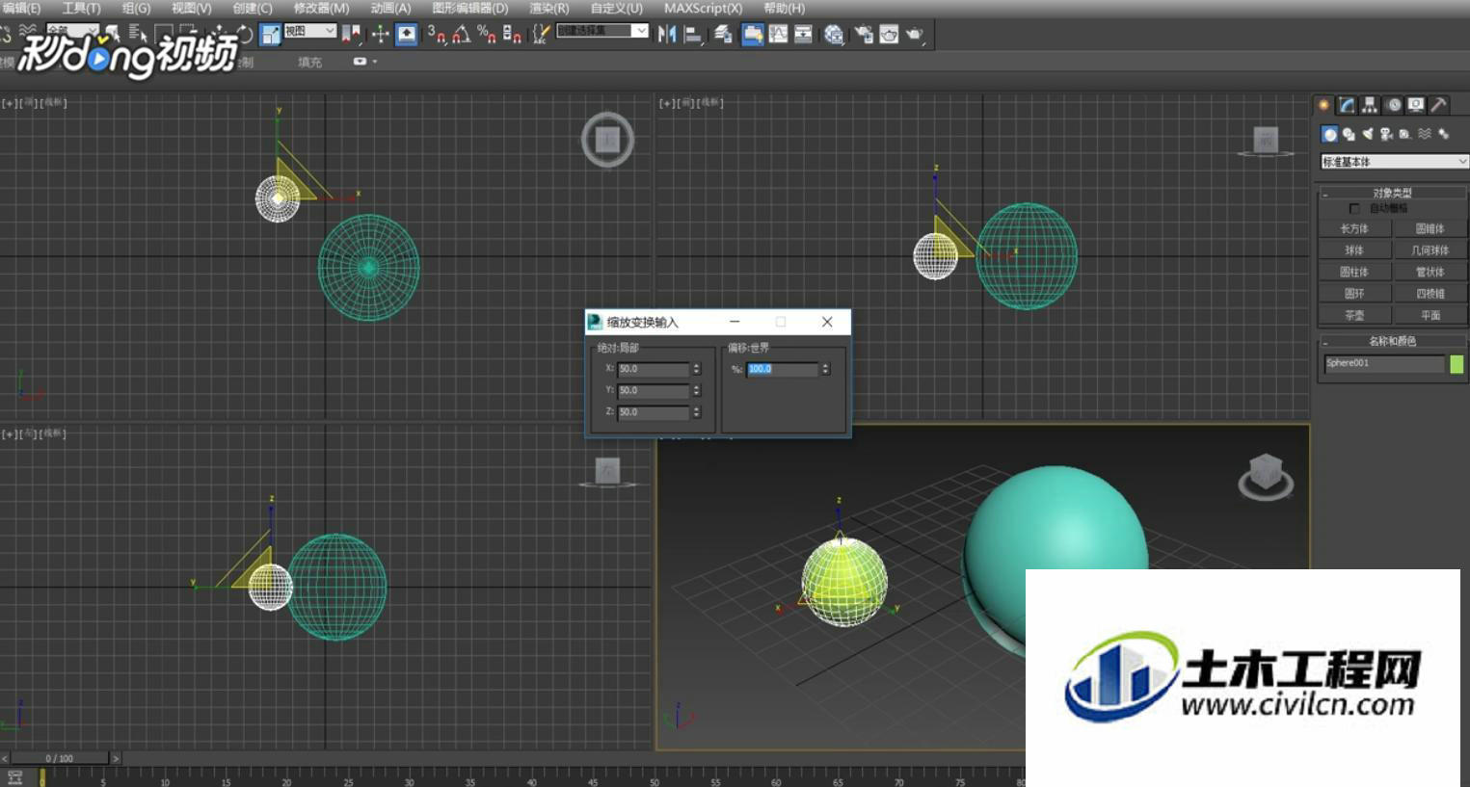Click the highlighted Select and Scale tool

[x=271, y=35]
